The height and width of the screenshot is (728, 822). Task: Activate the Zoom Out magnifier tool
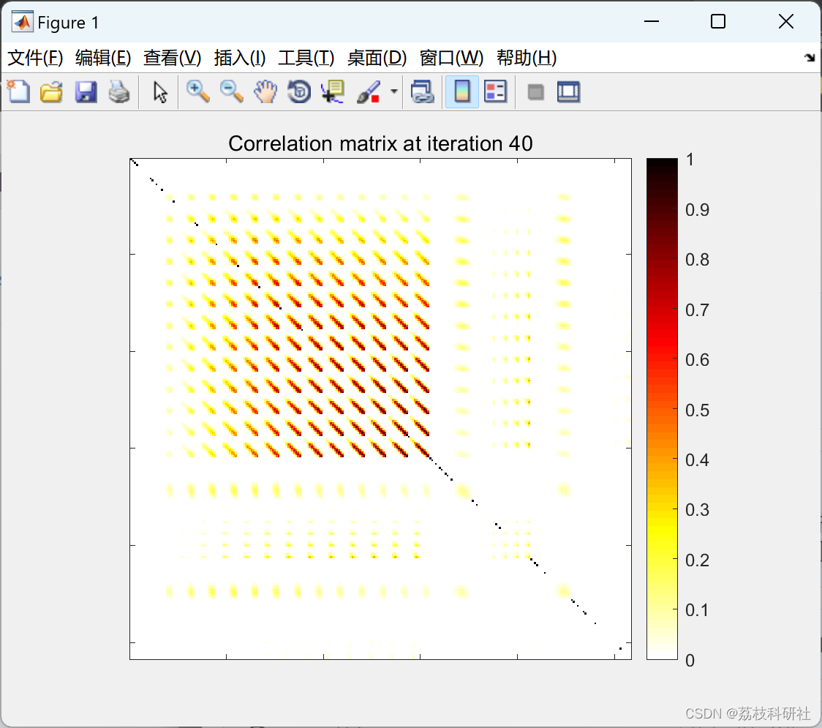click(x=231, y=91)
